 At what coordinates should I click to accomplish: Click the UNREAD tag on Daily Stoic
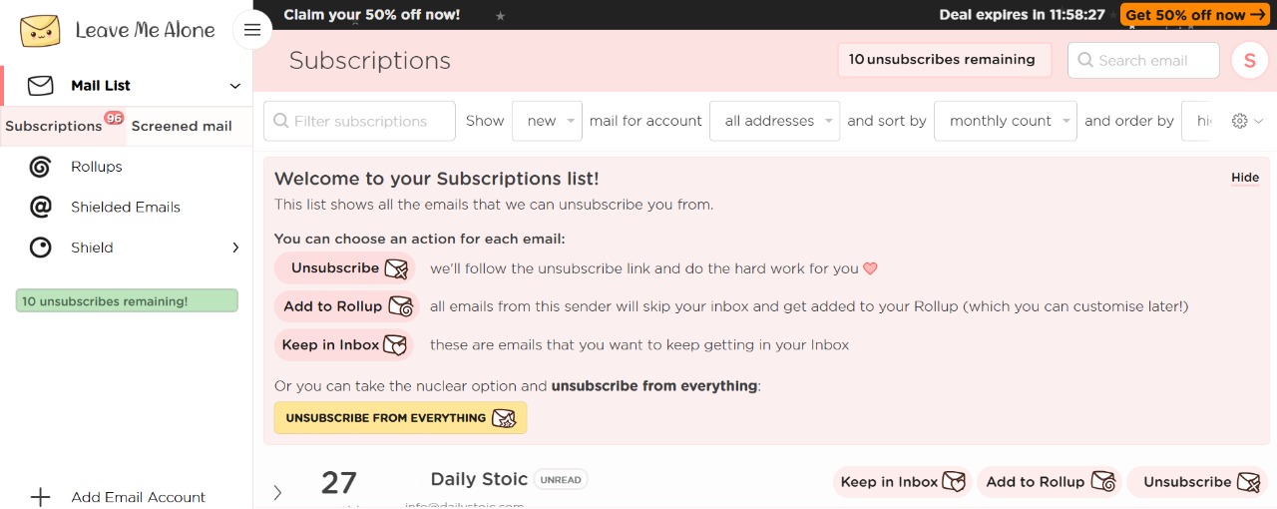point(561,480)
